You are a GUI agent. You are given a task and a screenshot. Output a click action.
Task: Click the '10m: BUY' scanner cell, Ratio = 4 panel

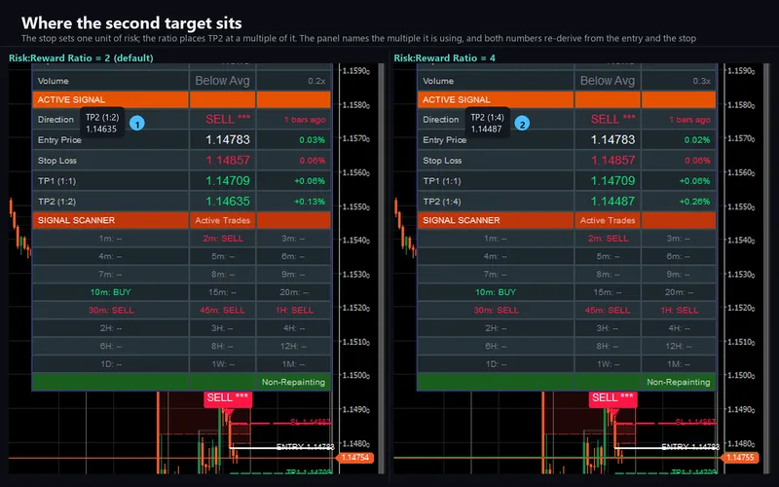(x=496, y=292)
